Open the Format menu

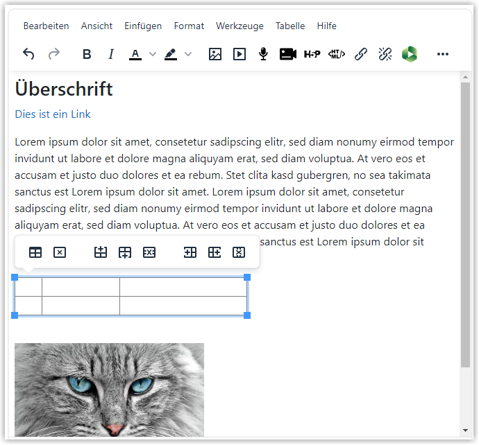[x=189, y=26]
